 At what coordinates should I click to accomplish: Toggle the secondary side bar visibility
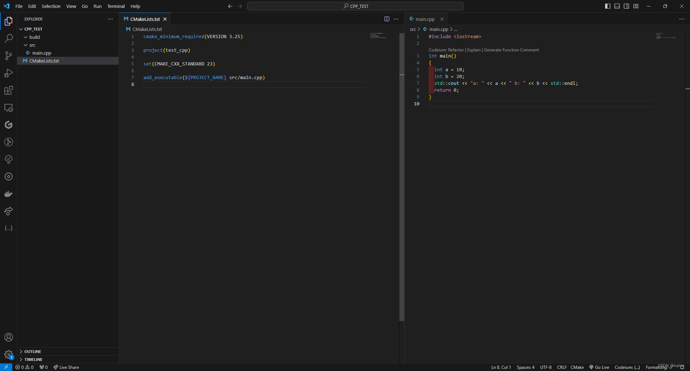[626, 6]
